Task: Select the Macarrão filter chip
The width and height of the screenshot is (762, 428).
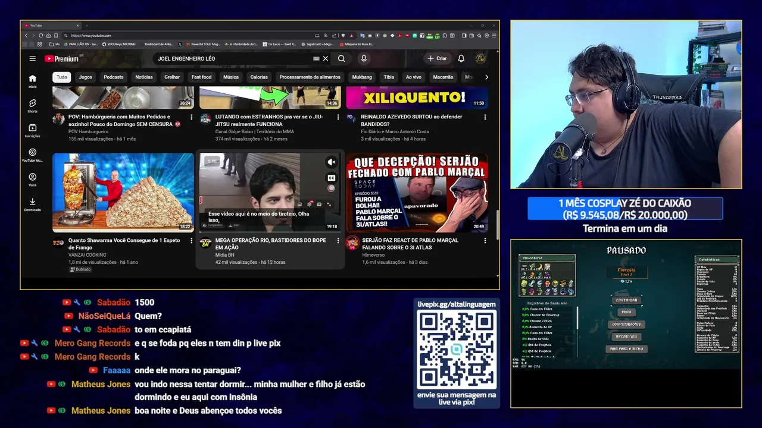Action: click(443, 77)
